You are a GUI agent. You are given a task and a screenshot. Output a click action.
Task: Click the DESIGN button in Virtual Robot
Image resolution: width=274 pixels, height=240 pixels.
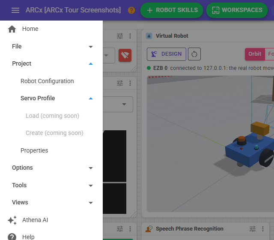click(x=167, y=54)
